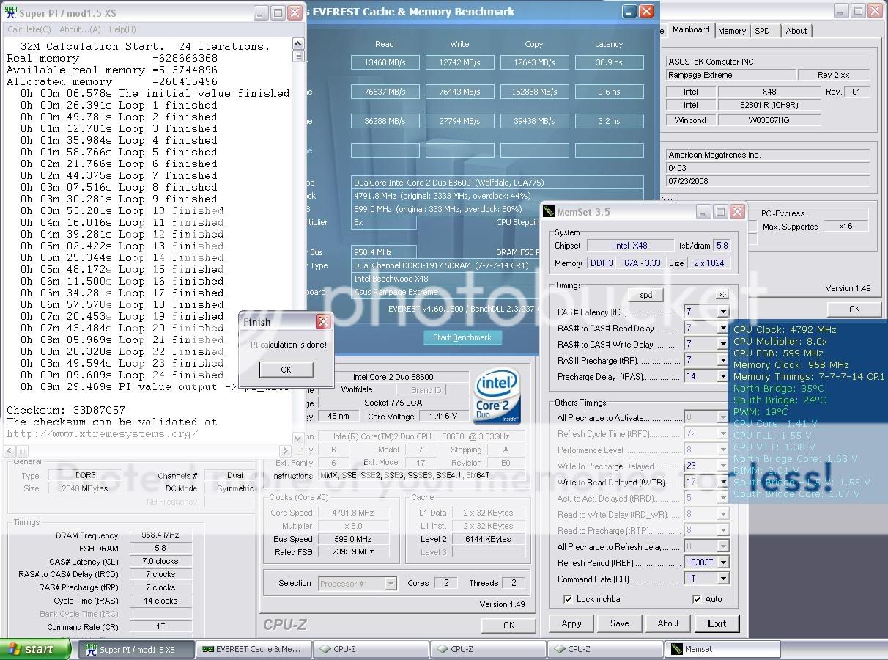Open the RAS# Precharge (tRP) dropdown in MemSet

(723, 361)
